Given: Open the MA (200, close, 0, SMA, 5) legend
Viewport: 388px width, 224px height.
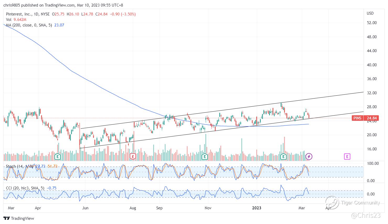Looking at the screenshot, I should [x=29, y=25].
